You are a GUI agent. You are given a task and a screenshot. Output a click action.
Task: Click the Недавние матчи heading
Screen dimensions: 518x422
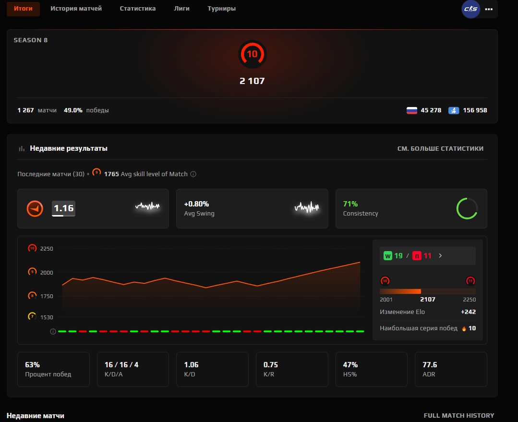tap(36, 416)
